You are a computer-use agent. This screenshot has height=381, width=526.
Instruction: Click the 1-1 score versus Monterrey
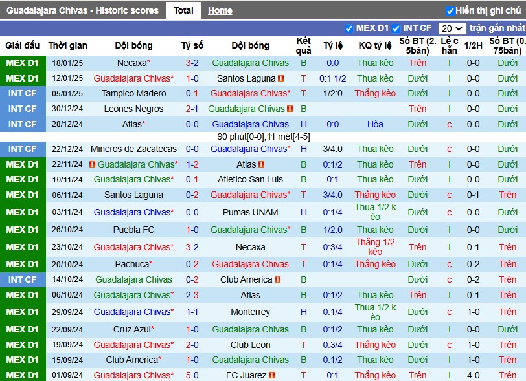(x=192, y=312)
